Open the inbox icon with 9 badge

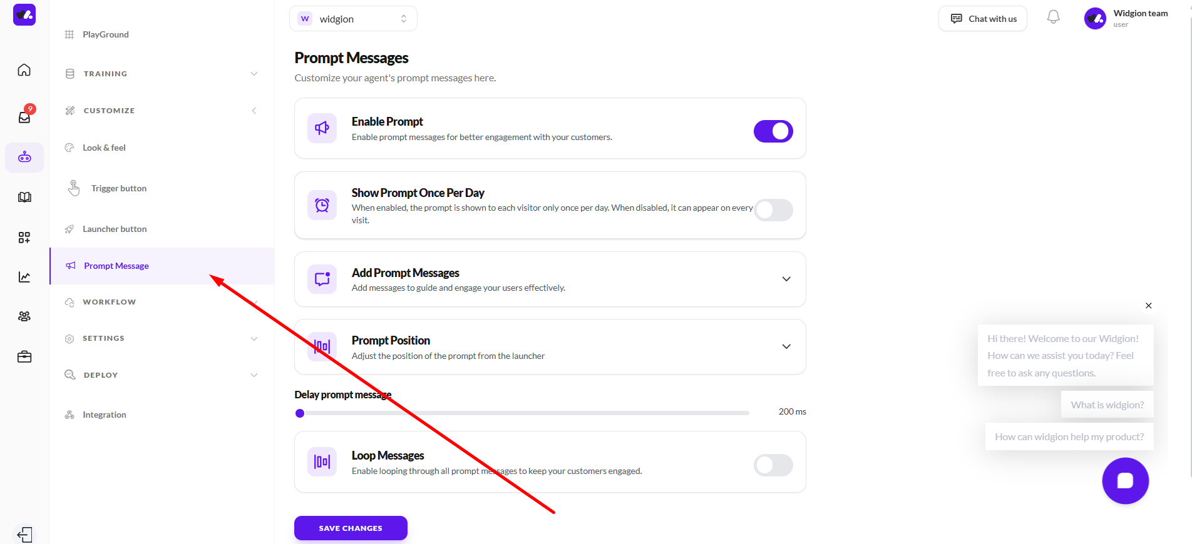[x=24, y=117]
